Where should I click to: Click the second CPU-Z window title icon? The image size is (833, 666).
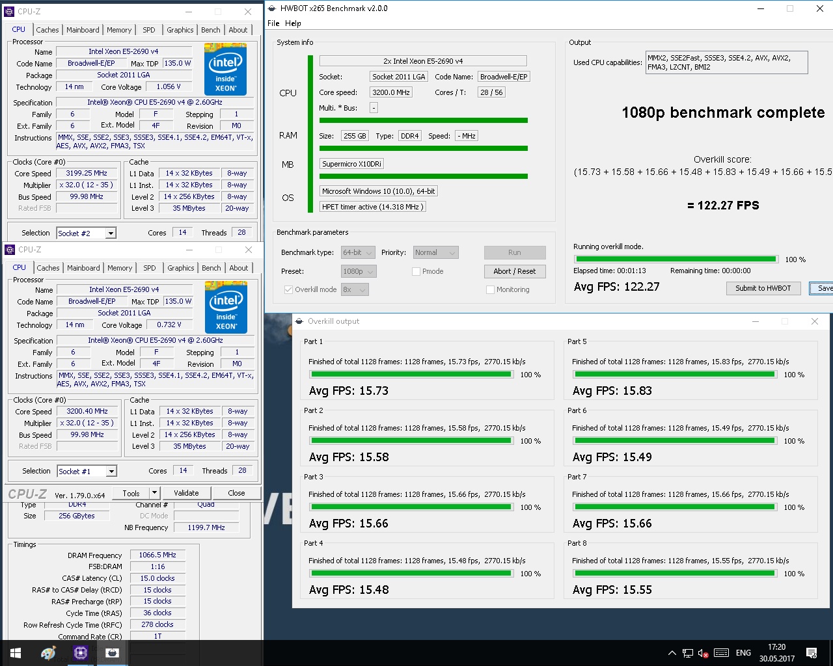coord(10,250)
